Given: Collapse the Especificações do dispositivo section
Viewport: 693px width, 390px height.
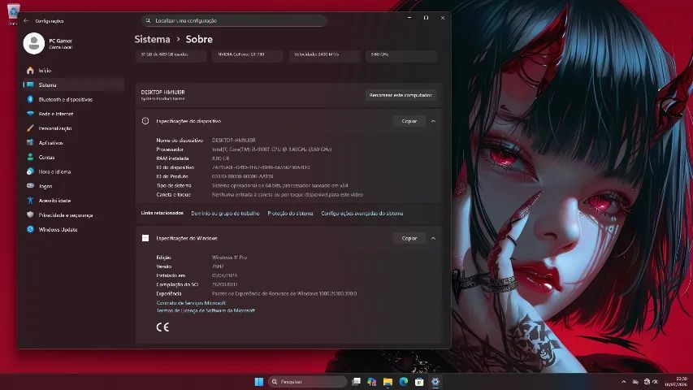Looking at the screenshot, I should tap(433, 121).
